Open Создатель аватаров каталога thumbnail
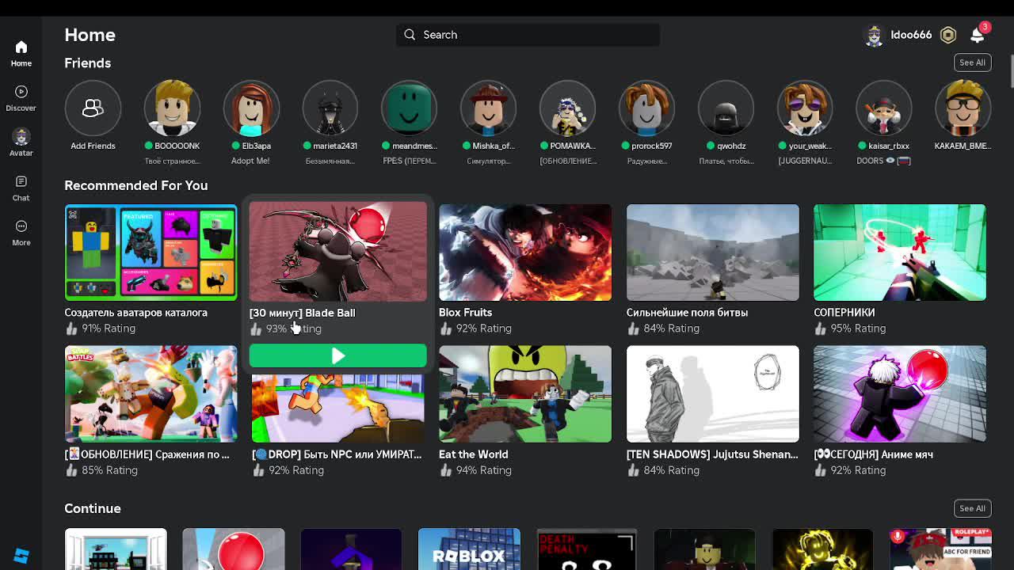The image size is (1014, 570). coord(151,253)
